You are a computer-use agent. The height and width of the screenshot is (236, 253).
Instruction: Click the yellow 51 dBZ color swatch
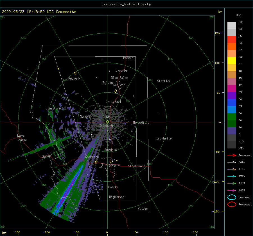pyautogui.click(x=232, y=60)
